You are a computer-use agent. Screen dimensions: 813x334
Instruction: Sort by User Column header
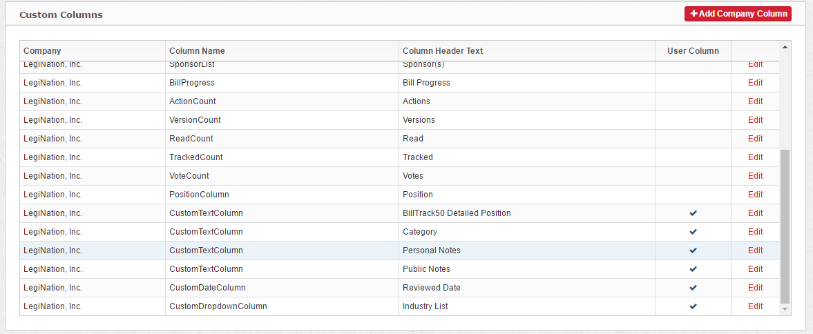(x=693, y=51)
